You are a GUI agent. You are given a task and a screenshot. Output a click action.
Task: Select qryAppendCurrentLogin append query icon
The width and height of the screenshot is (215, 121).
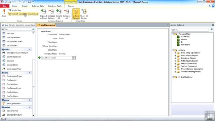(x=4, y=53)
